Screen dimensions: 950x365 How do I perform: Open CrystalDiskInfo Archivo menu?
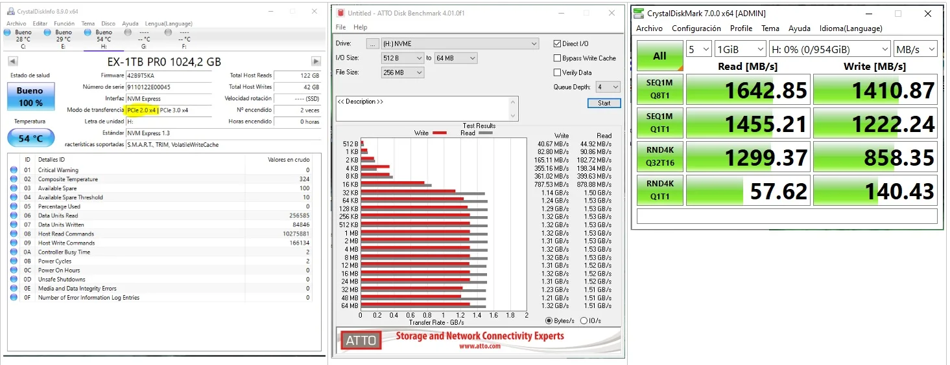pos(16,23)
